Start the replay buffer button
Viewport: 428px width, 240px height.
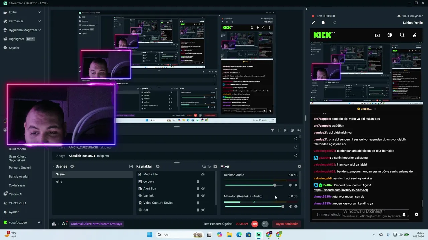pos(265,224)
